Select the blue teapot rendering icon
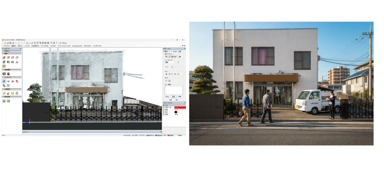384x192 pixels. tap(8, 81)
